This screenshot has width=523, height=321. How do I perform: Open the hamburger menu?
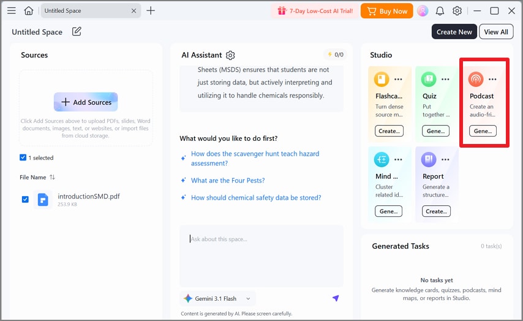[x=12, y=10]
